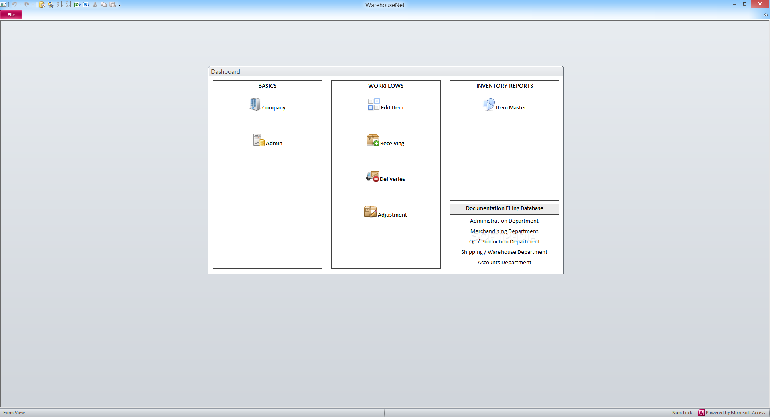The image size is (770, 417).
Task: Click the back up database icon
Action: [42, 4]
